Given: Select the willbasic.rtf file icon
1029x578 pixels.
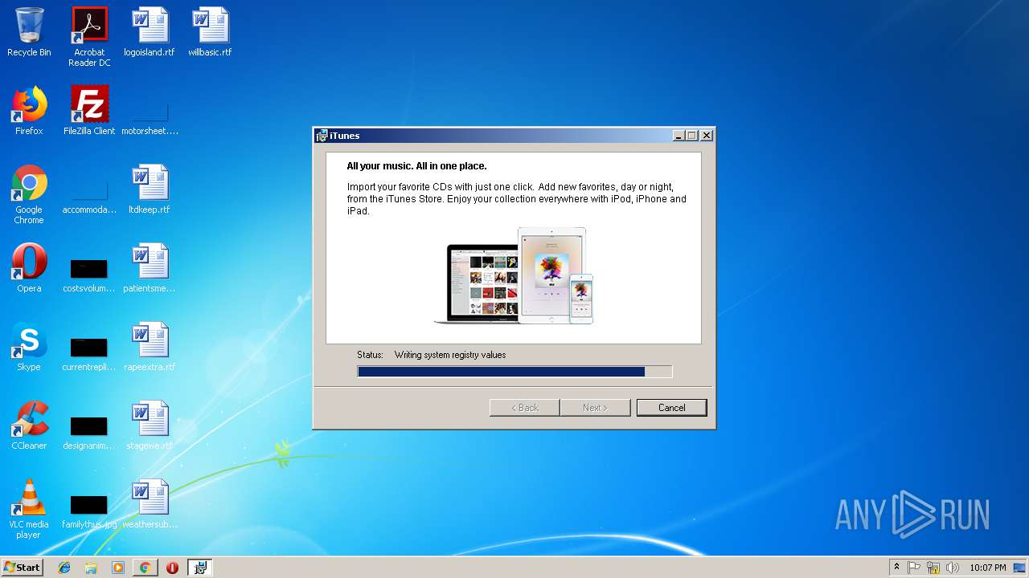Looking at the screenshot, I should pyautogui.click(x=210, y=32).
